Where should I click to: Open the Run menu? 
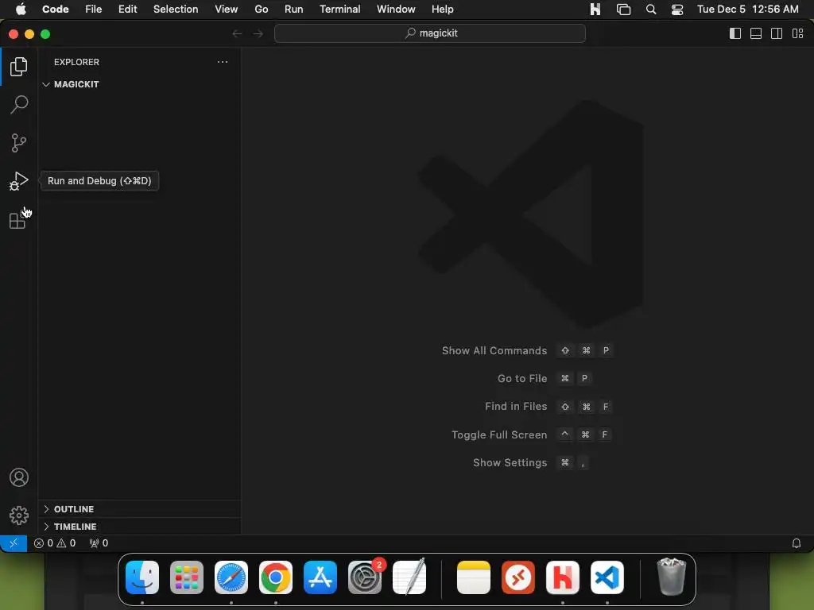point(294,9)
